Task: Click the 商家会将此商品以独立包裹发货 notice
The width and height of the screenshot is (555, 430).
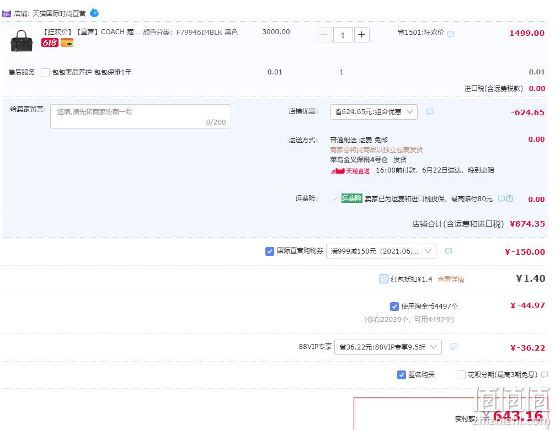Action: pyautogui.click(x=376, y=150)
